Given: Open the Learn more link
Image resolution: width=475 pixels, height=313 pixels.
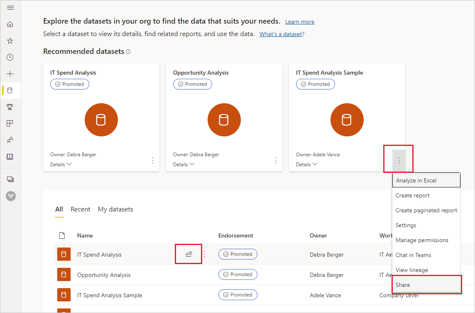Looking at the screenshot, I should [299, 22].
